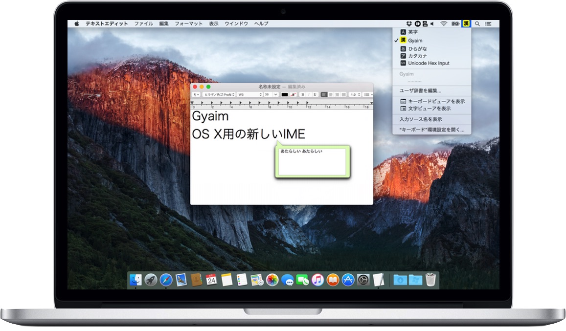Align text right

point(337,94)
